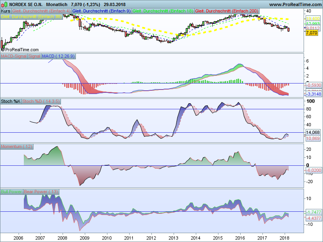323x242 pixels.
Task: Click the 19,400 moving average value marker
Action: [313, 19]
